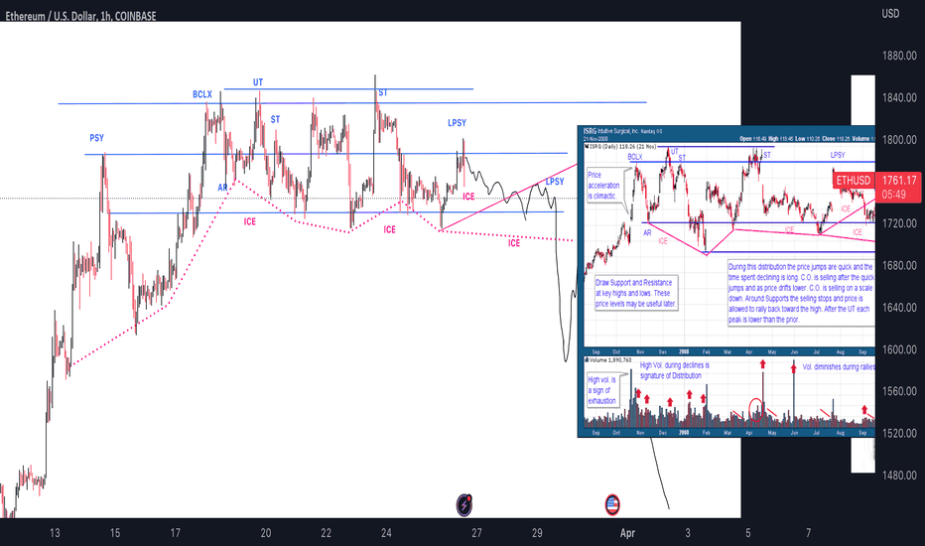
Task: Select the AR label on the main ETH chart
Action: point(222,188)
